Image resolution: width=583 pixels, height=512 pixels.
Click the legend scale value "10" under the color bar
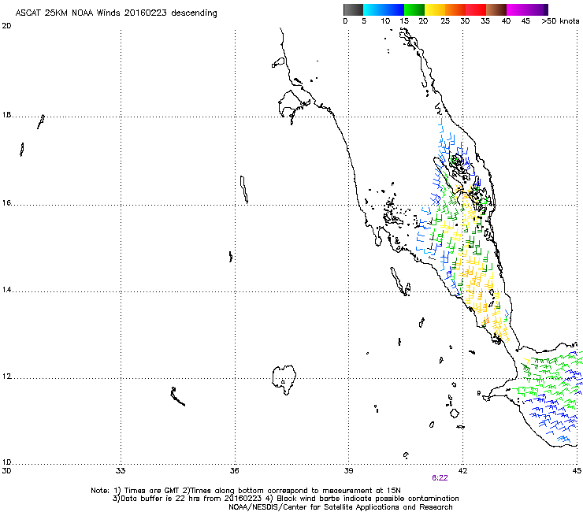[x=385, y=21]
